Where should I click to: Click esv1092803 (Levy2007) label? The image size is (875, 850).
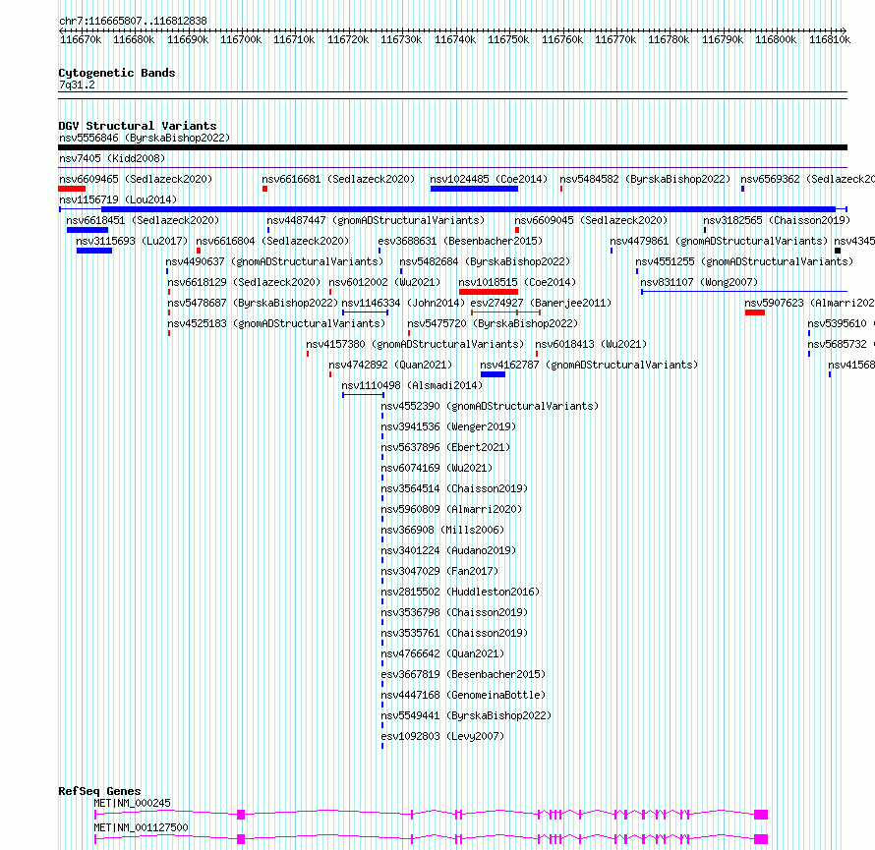[x=442, y=736]
